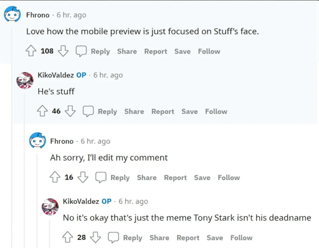Downvote the comment with 28 points
The width and height of the screenshot is (319, 248).
click(95, 237)
